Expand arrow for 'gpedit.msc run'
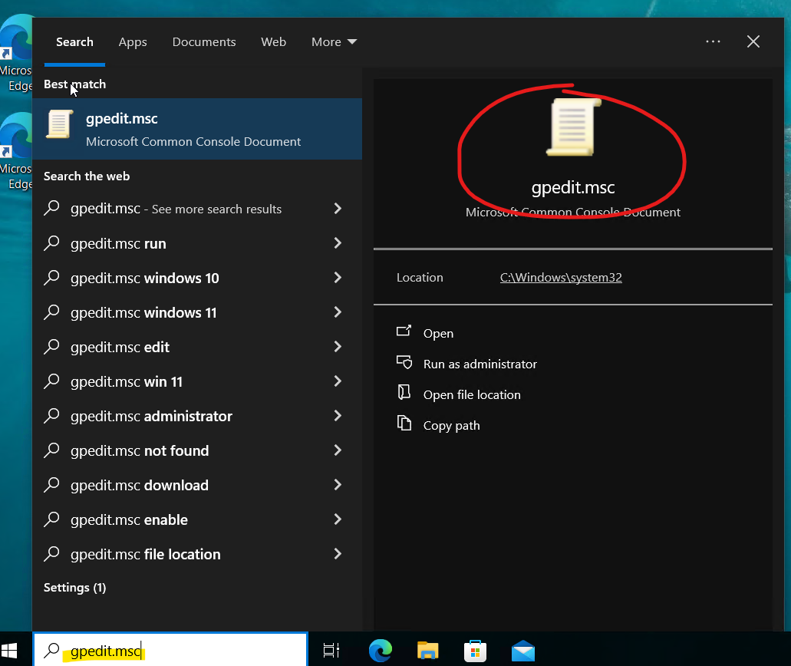Screen dimensions: 791x666 point(338,243)
